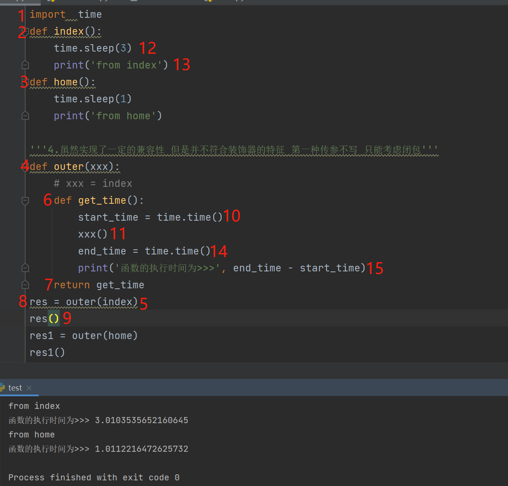The width and height of the screenshot is (508, 486).
Task: Click the print('from index') statement in editor
Action: (x=111, y=65)
